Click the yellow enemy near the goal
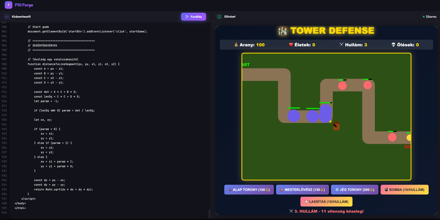The image size is (440, 220). coord(408,138)
